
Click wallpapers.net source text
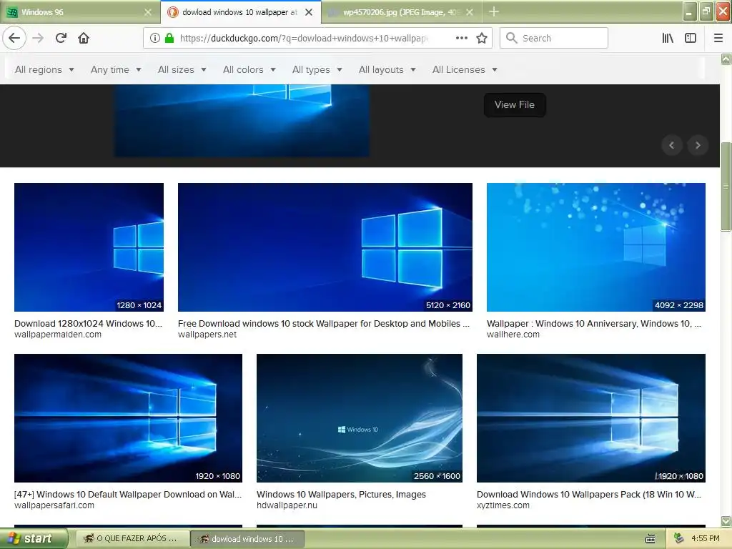pos(207,335)
